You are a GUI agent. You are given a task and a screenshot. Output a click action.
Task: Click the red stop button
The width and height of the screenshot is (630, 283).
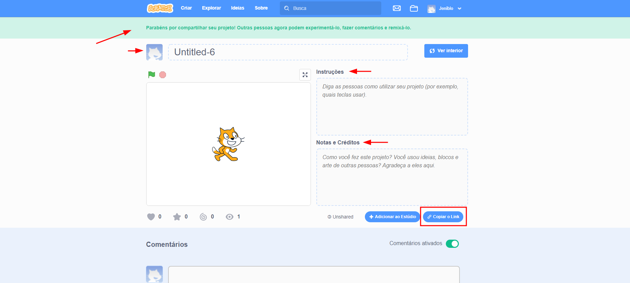[163, 74]
